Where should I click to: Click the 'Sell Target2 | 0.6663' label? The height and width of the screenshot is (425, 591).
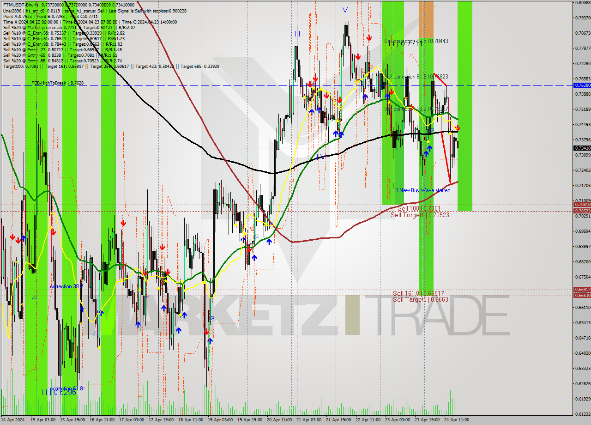point(421,299)
